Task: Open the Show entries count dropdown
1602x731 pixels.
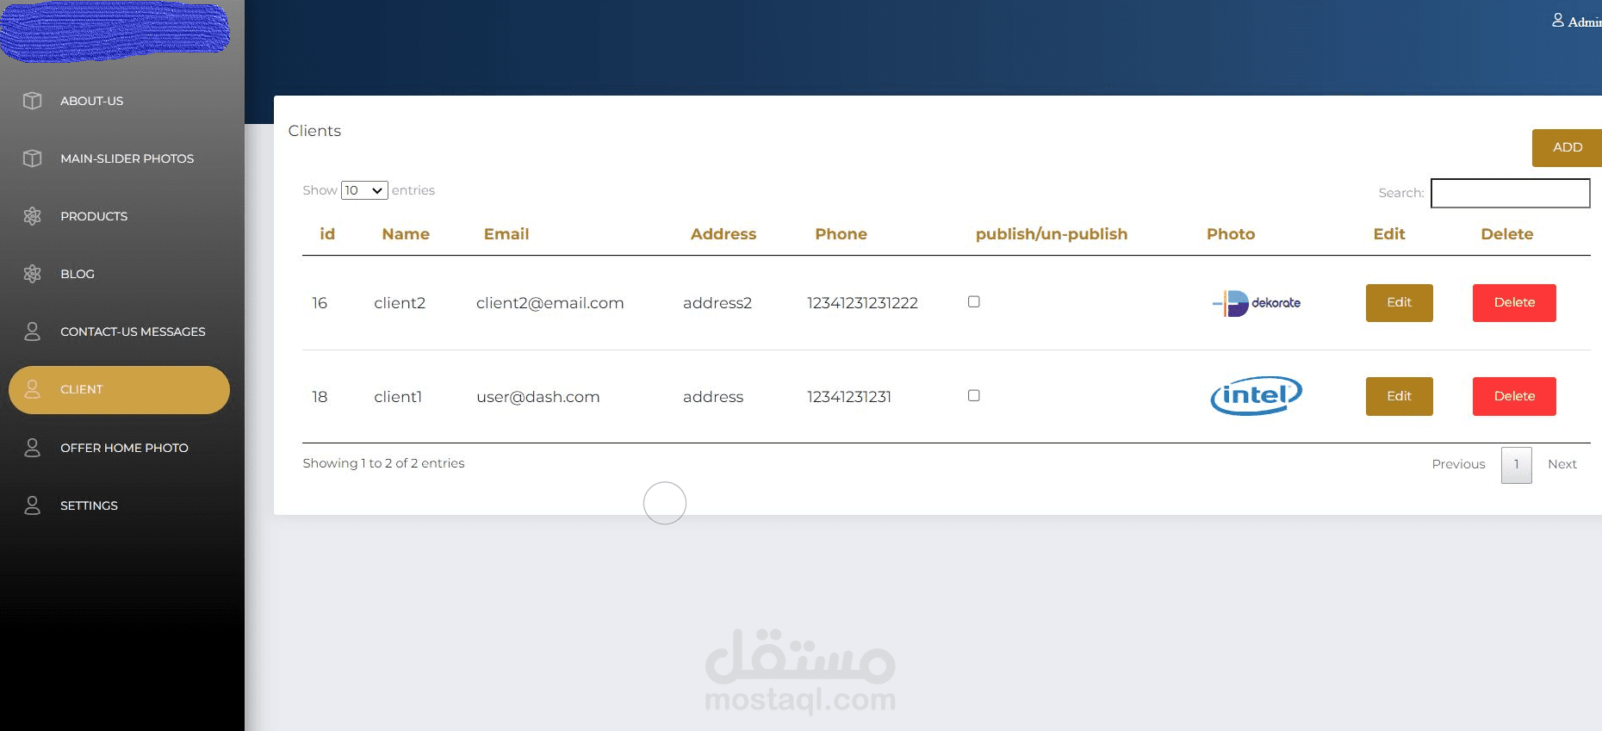Action: pos(364,190)
